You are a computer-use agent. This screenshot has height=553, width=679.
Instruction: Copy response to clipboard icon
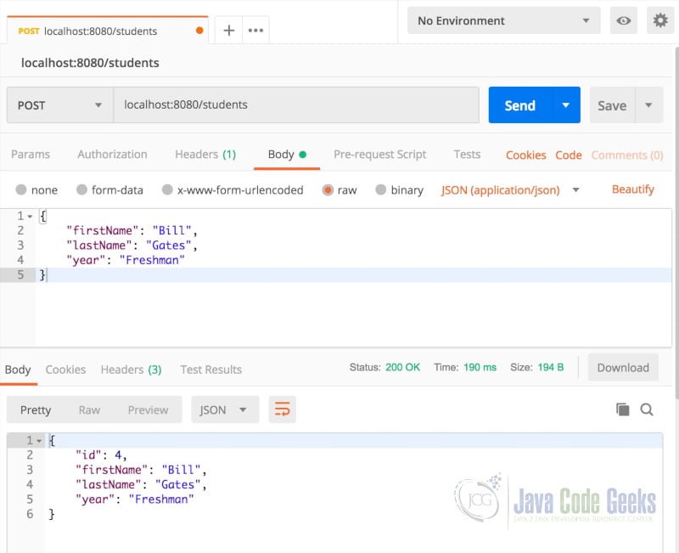623,409
